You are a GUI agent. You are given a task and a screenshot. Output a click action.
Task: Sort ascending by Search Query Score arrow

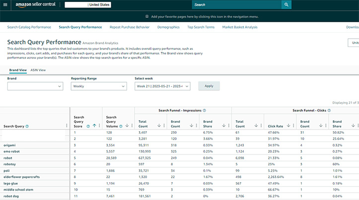click(94, 126)
